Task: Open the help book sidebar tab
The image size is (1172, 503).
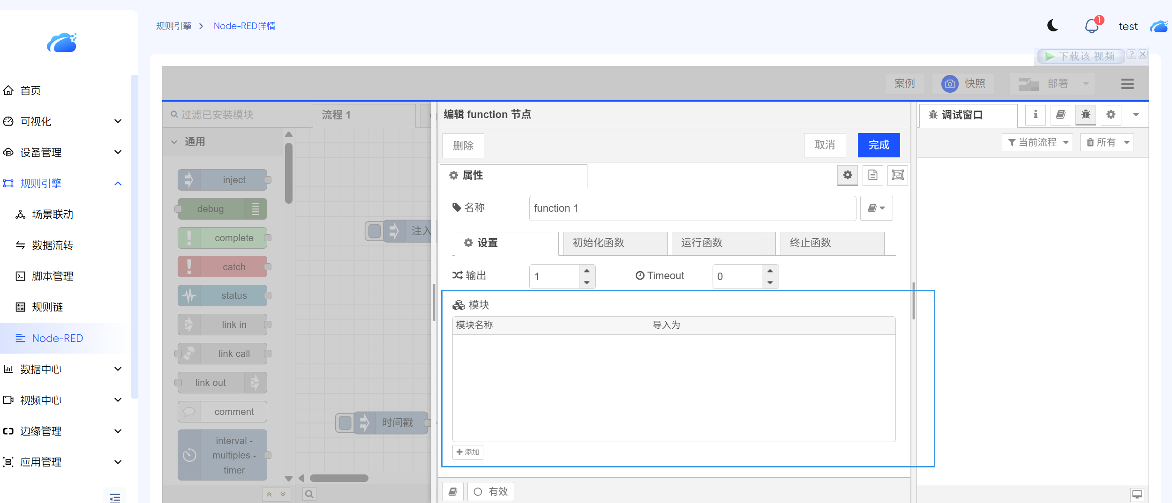Action: click(x=1060, y=115)
